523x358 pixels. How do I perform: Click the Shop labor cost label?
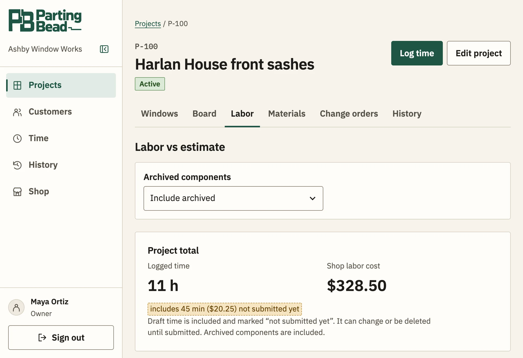(x=353, y=266)
